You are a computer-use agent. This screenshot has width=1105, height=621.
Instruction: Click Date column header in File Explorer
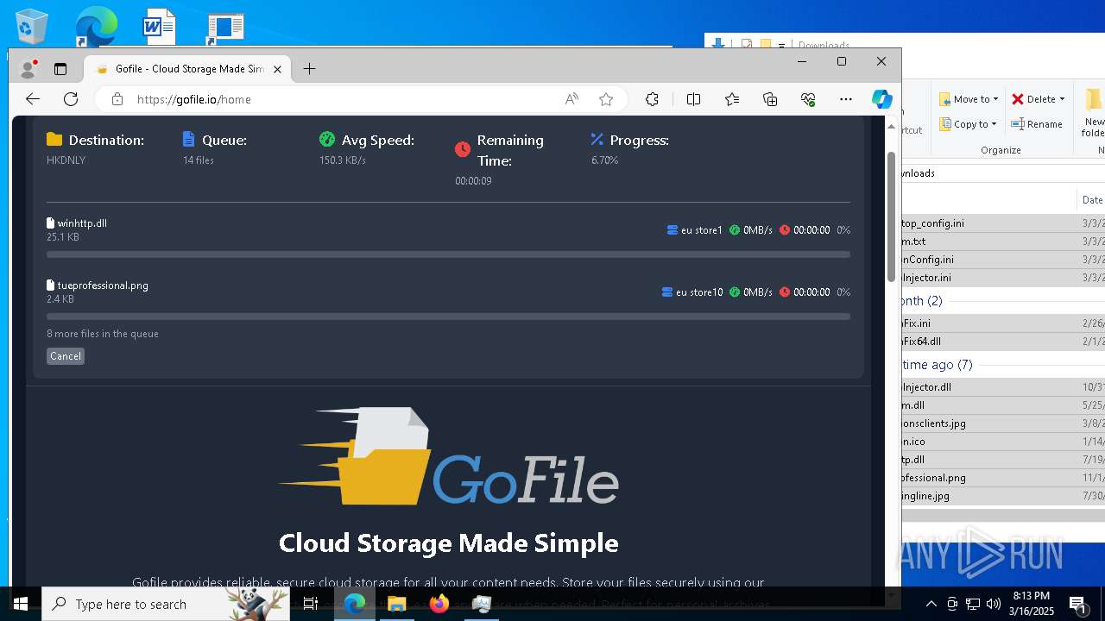pyautogui.click(x=1092, y=200)
